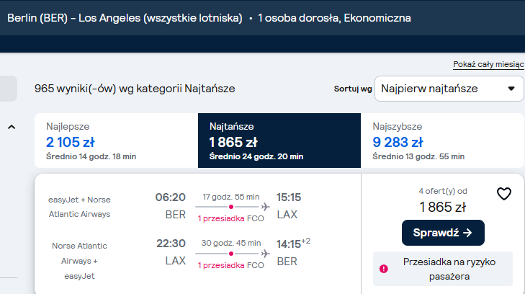Screen dimensions: 525x294
Task: Click the return '1 przesiadka FCO' stop label
Action: point(230,266)
